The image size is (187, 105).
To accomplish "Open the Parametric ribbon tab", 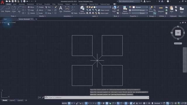I will click(30, 4).
